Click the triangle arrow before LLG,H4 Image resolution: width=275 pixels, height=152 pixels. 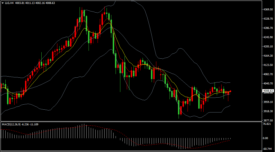(x=3, y=3)
